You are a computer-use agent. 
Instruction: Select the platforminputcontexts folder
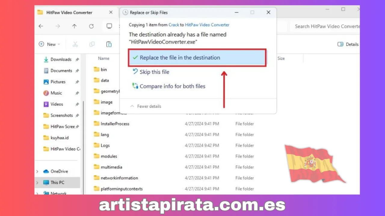(122, 189)
